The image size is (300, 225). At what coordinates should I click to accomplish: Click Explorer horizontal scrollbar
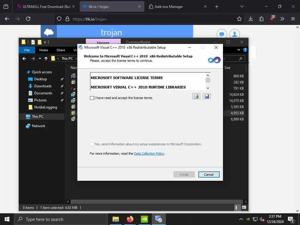click(x=157, y=202)
